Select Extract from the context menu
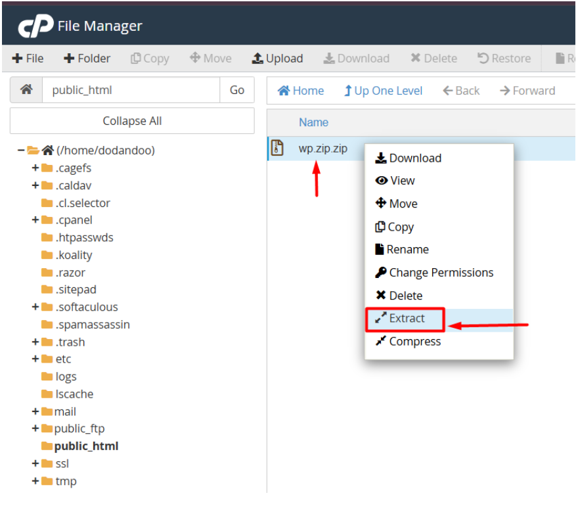576x529 pixels. point(407,318)
